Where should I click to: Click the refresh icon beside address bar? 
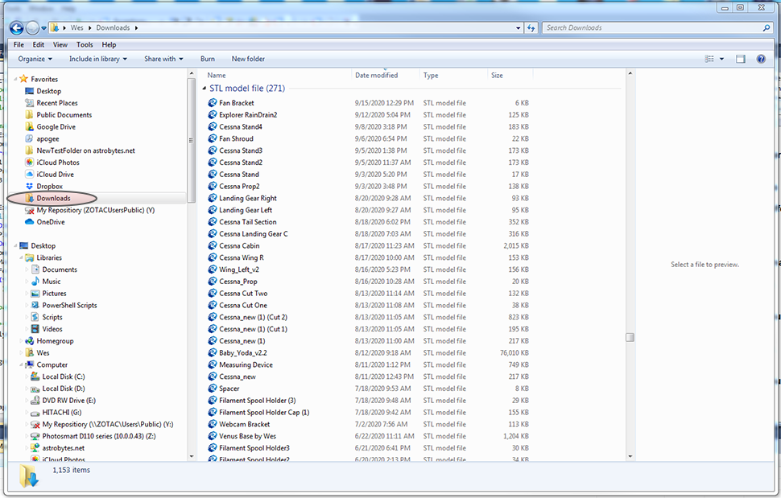click(x=531, y=27)
